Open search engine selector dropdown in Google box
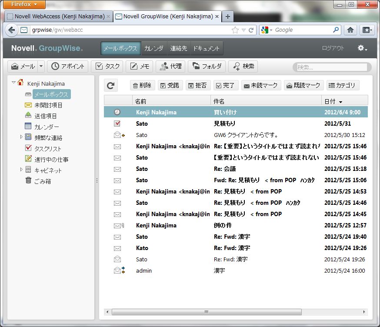Image resolution: width=380 pixels, height=327 pixels. click(x=271, y=30)
